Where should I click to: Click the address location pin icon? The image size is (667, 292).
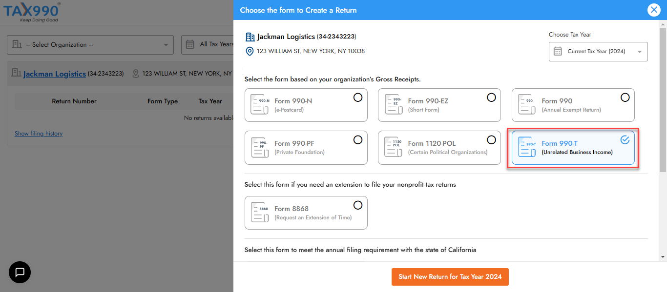coord(250,51)
